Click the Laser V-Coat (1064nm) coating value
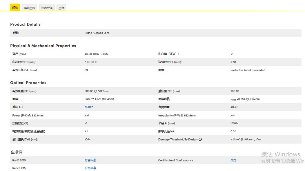This screenshot has width=305, height=171. pyautogui.click(x=99, y=99)
